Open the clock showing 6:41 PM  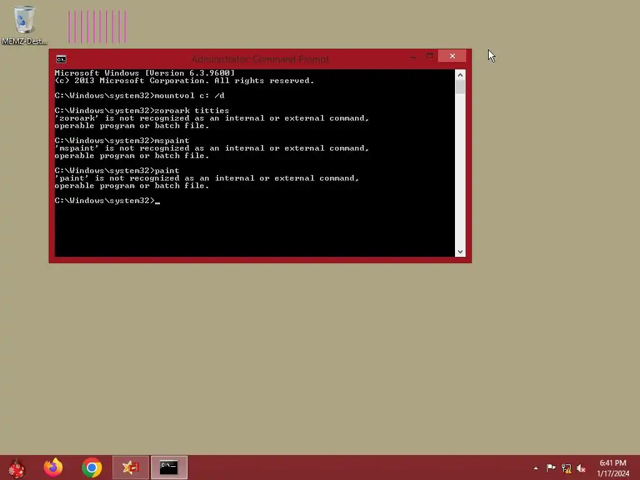[x=612, y=463]
